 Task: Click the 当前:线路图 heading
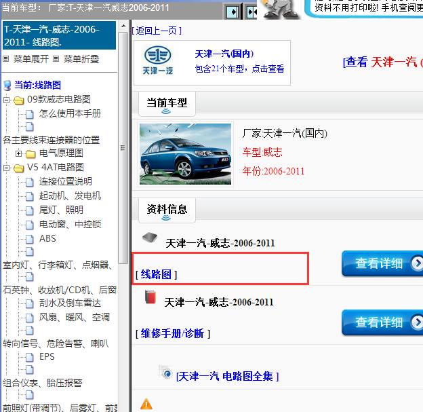pos(37,85)
